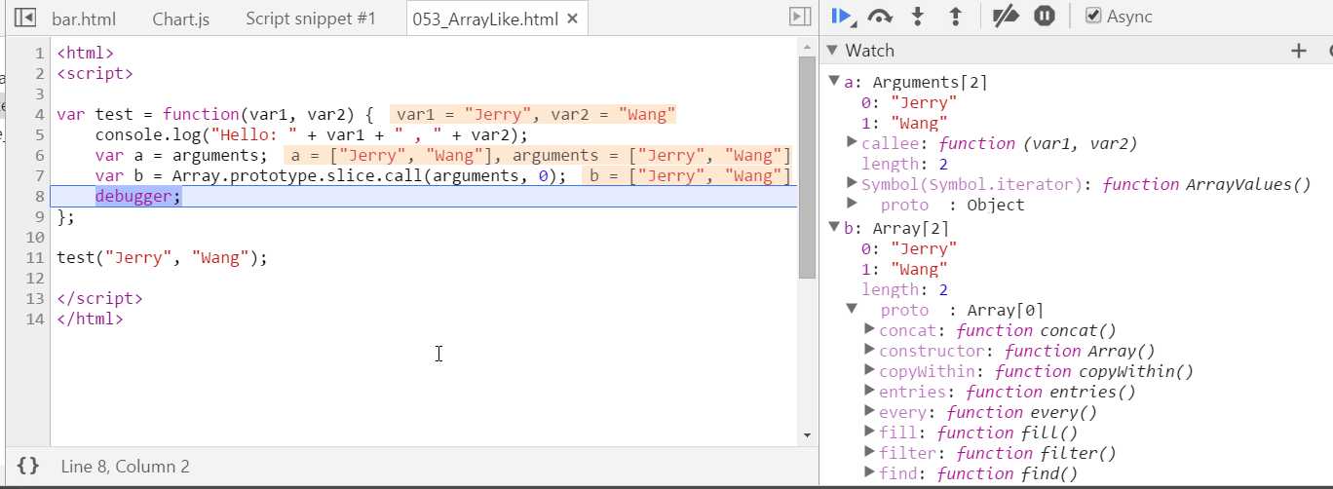Expand Symbol(Symbol.iterator) entry
1333x489 pixels.
pos(853,184)
